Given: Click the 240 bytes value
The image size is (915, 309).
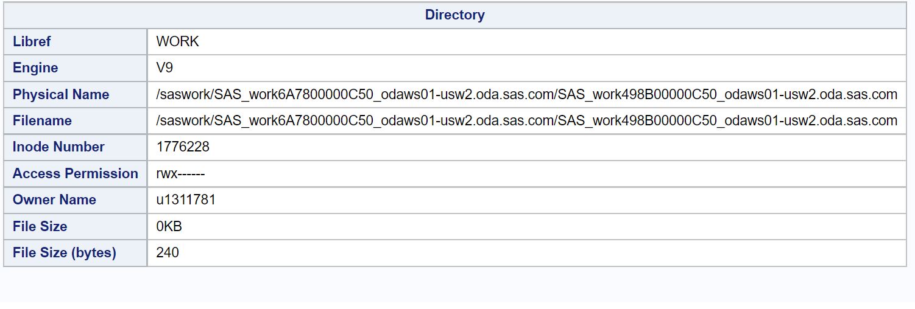Looking at the screenshot, I should pos(168,252).
